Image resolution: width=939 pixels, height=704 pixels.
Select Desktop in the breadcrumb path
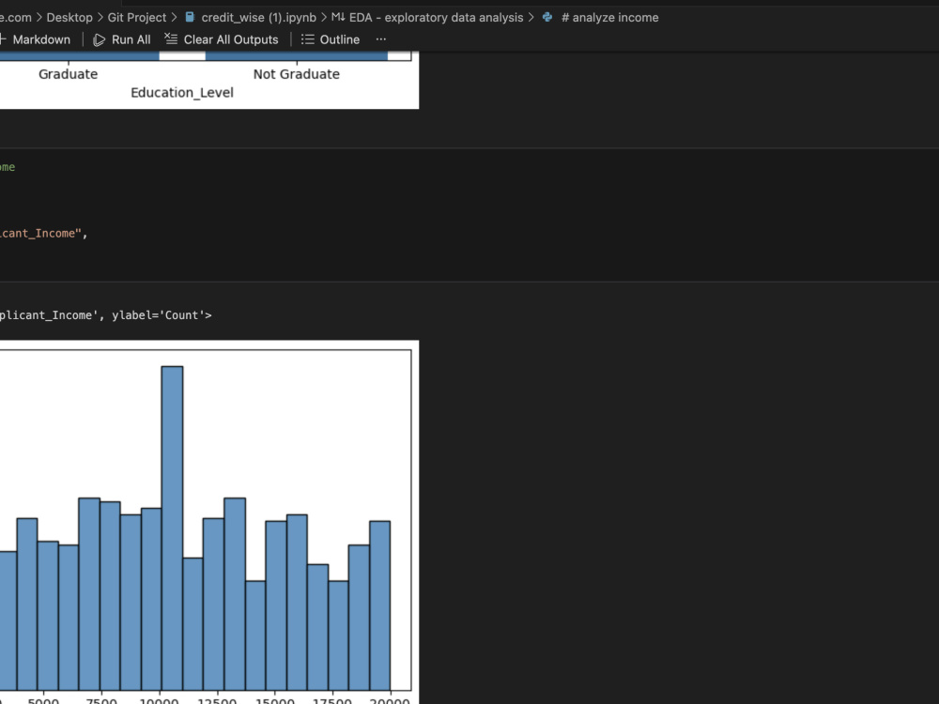pos(69,17)
